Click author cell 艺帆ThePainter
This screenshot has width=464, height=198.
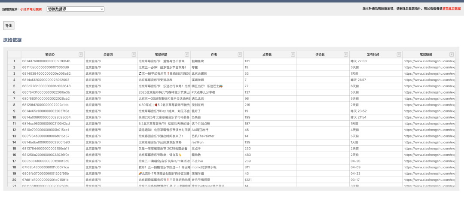(x=217, y=136)
